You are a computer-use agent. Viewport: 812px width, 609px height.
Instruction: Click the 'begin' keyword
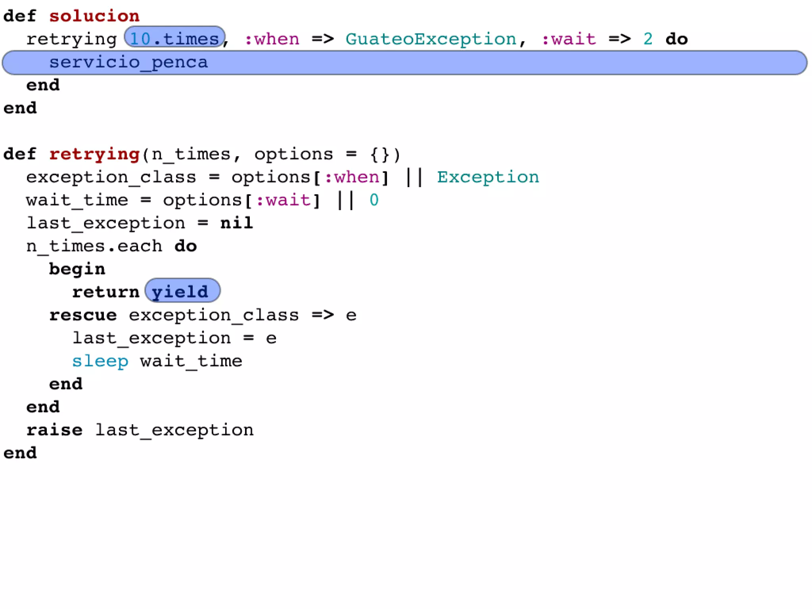(x=77, y=270)
